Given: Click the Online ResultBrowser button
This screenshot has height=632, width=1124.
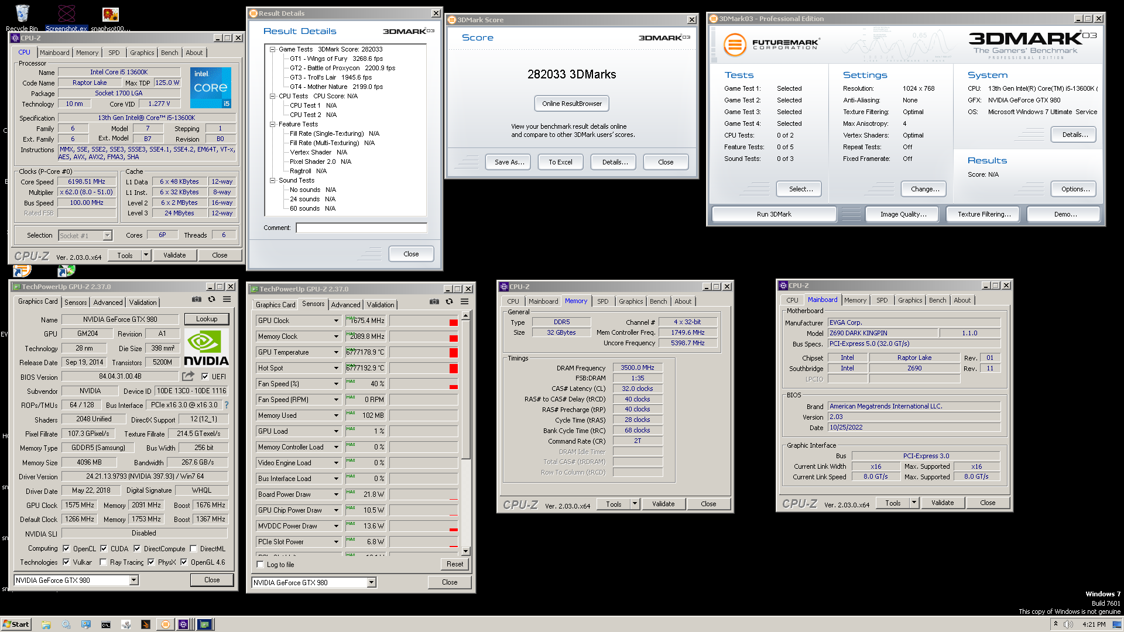Looking at the screenshot, I should (x=571, y=104).
